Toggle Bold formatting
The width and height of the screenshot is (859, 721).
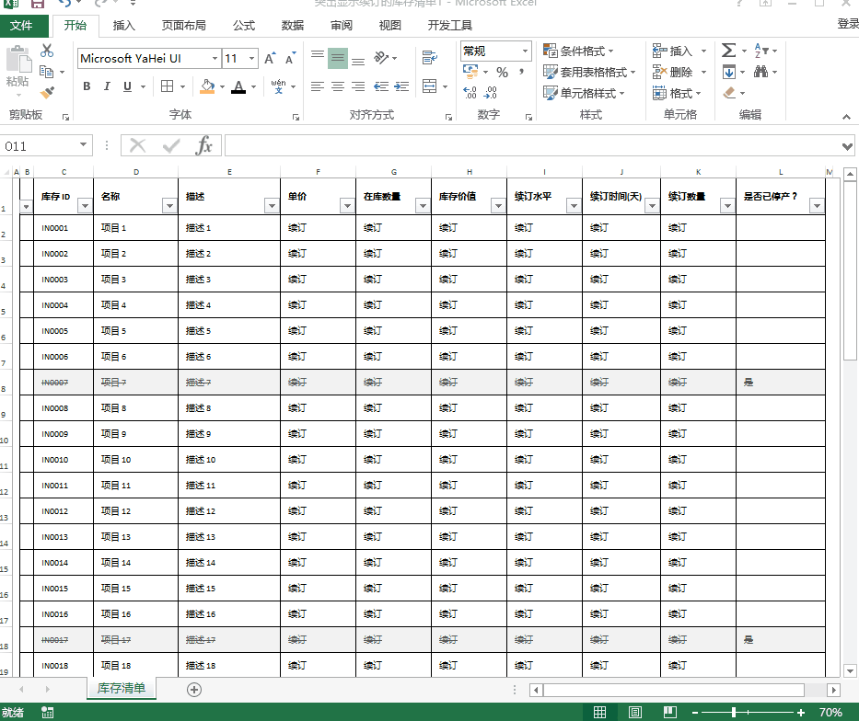[87, 86]
